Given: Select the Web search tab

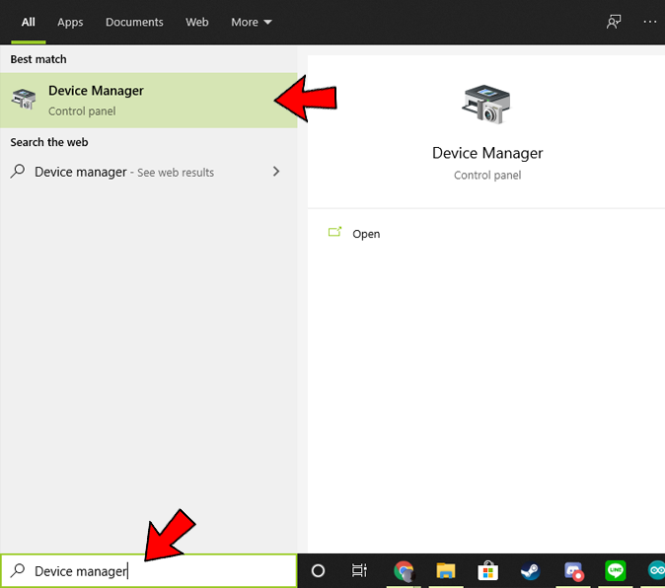Looking at the screenshot, I should [197, 22].
